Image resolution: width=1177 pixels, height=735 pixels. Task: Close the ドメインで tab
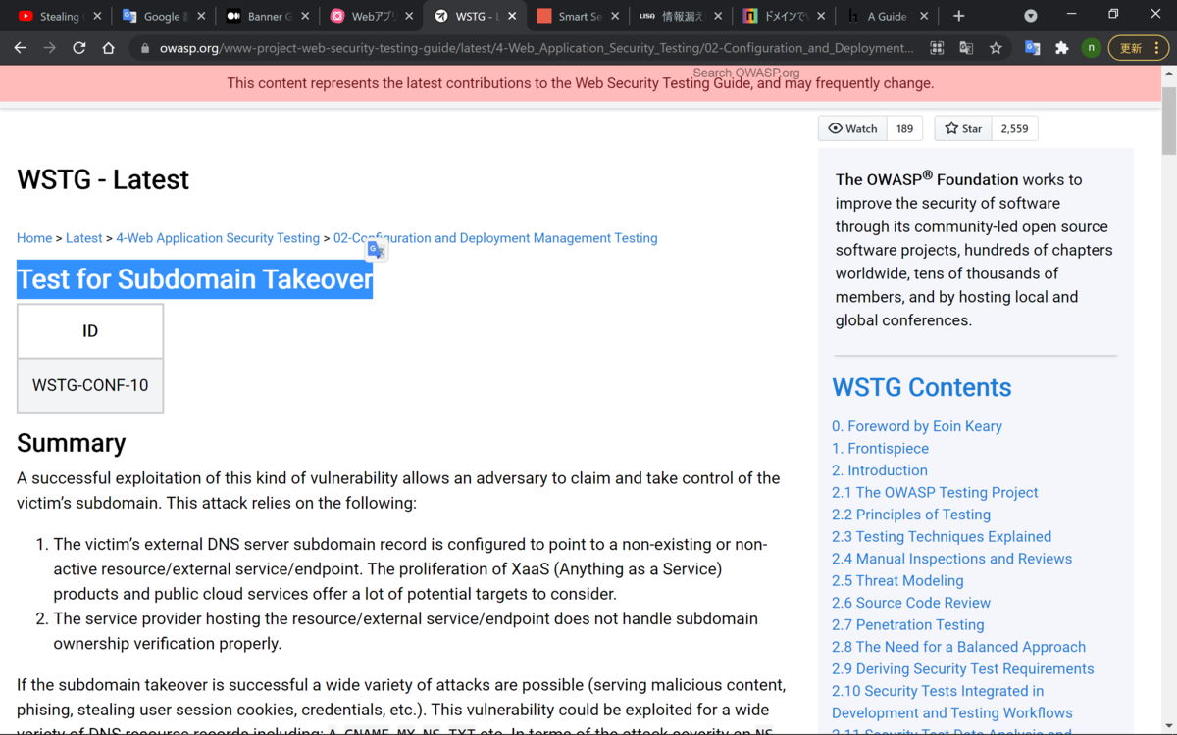(823, 16)
